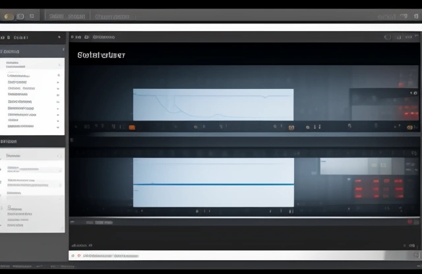Click the orange icon at far right of upper track bar
This screenshot has width=422, height=274.
point(411,126)
